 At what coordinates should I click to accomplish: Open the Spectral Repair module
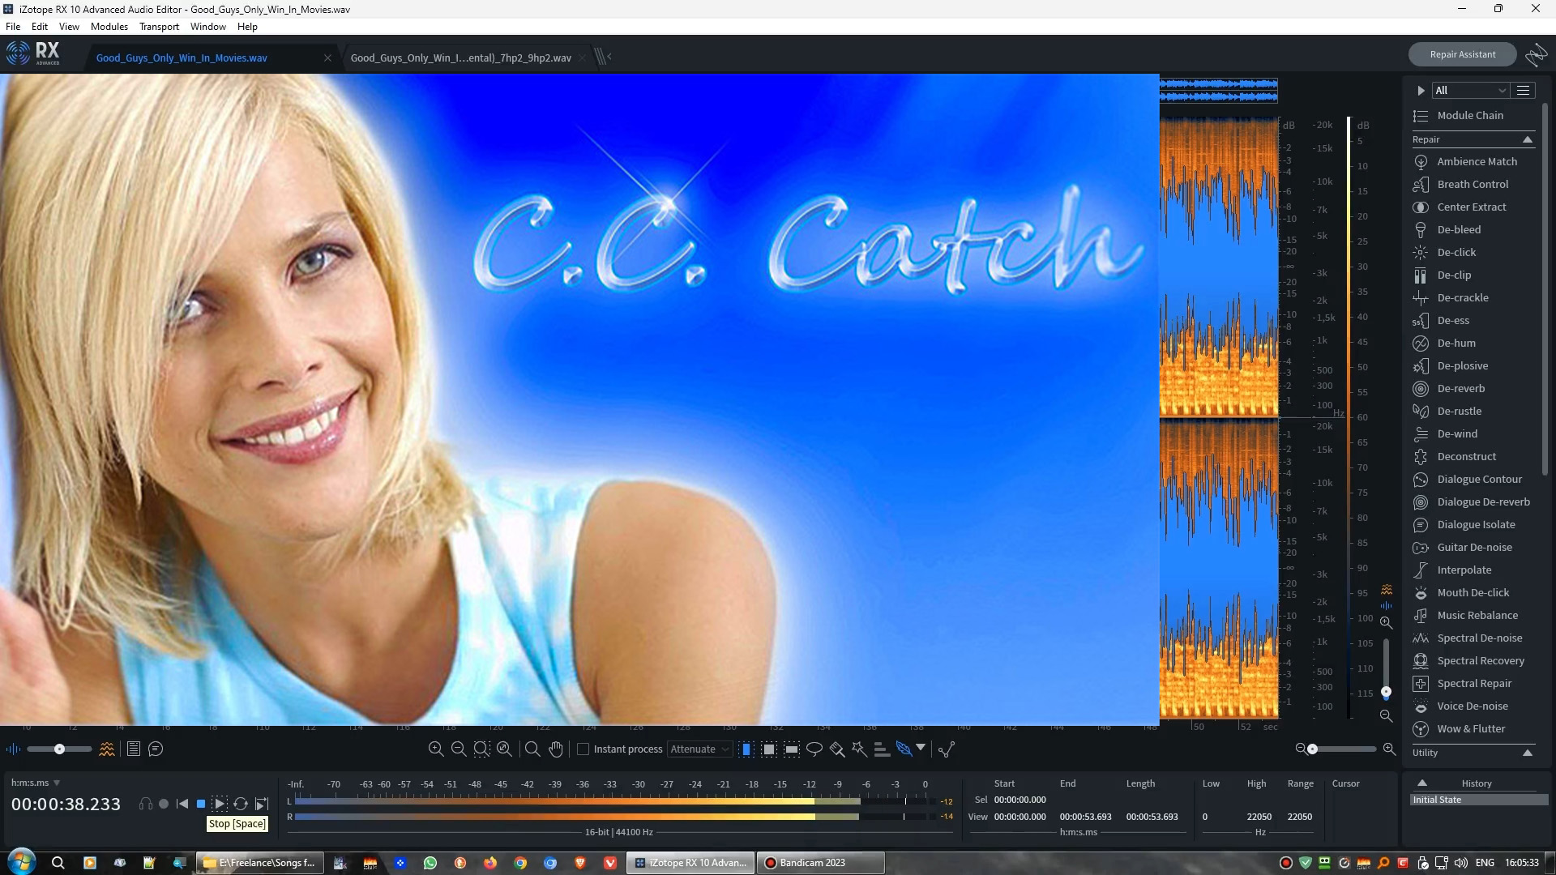click(1473, 684)
